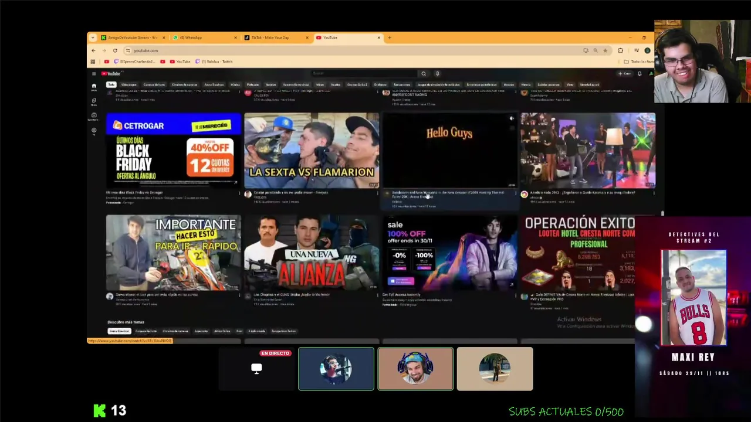Select the Podcasts filter chip
This screenshot has width=751, height=422.
coord(252,84)
